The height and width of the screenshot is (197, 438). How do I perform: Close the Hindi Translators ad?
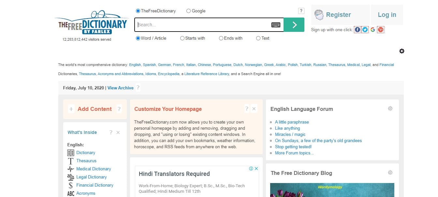[256, 168]
